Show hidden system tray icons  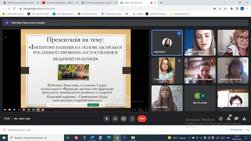pos(189,138)
